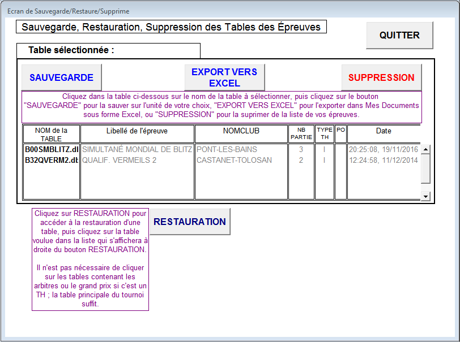Select table B32QVERM2.dl in the list
Viewport: 460px width, 342px height.
click(x=51, y=161)
